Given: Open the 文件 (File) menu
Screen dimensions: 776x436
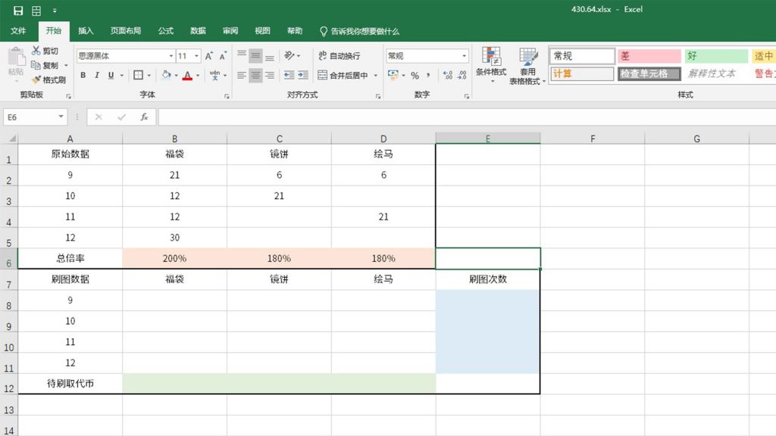Looking at the screenshot, I should click(18, 31).
